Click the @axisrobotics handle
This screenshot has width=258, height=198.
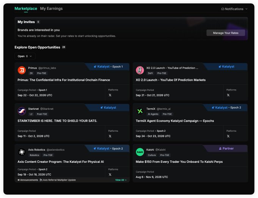pos(55,150)
